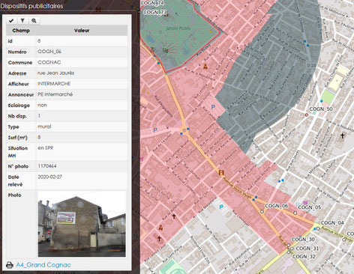Click the Annonceur value PE Intermarché
The height and width of the screenshot is (274, 354).
click(55, 94)
